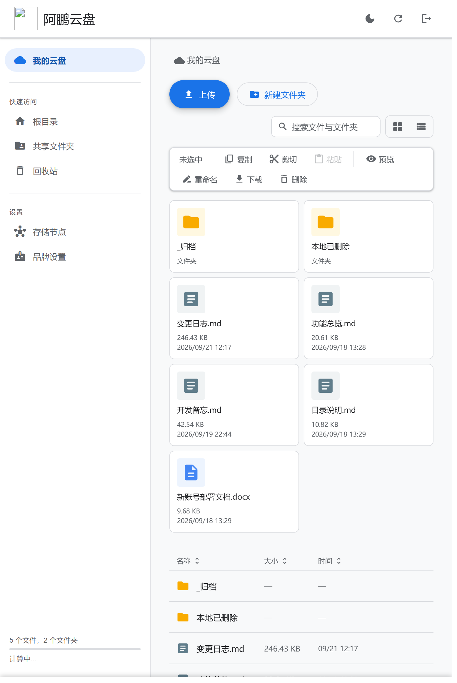Sort list by 时间 column
The image size is (457, 683).
click(x=329, y=561)
